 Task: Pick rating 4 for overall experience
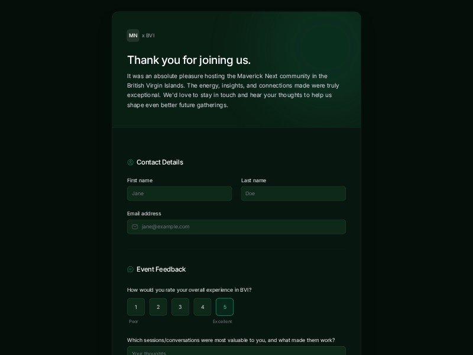coord(202,307)
